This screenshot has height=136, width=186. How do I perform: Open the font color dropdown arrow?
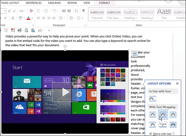[32, 18]
